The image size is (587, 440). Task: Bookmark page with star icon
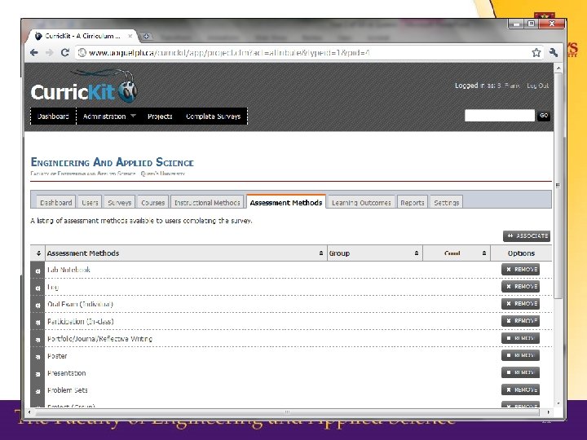(x=536, y=53)
